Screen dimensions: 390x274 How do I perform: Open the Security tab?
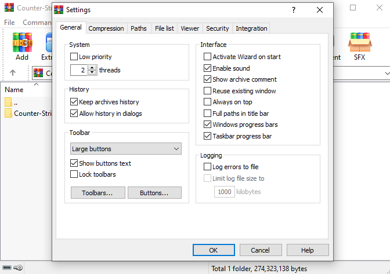(218, 28)
